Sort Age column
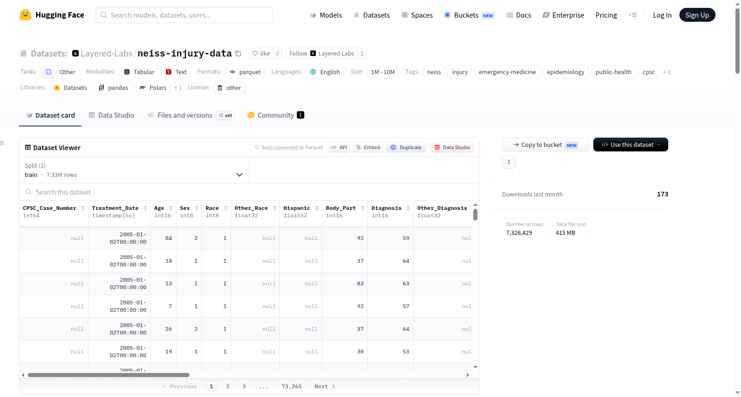741x397 pixels. click(x=171, y=208)
